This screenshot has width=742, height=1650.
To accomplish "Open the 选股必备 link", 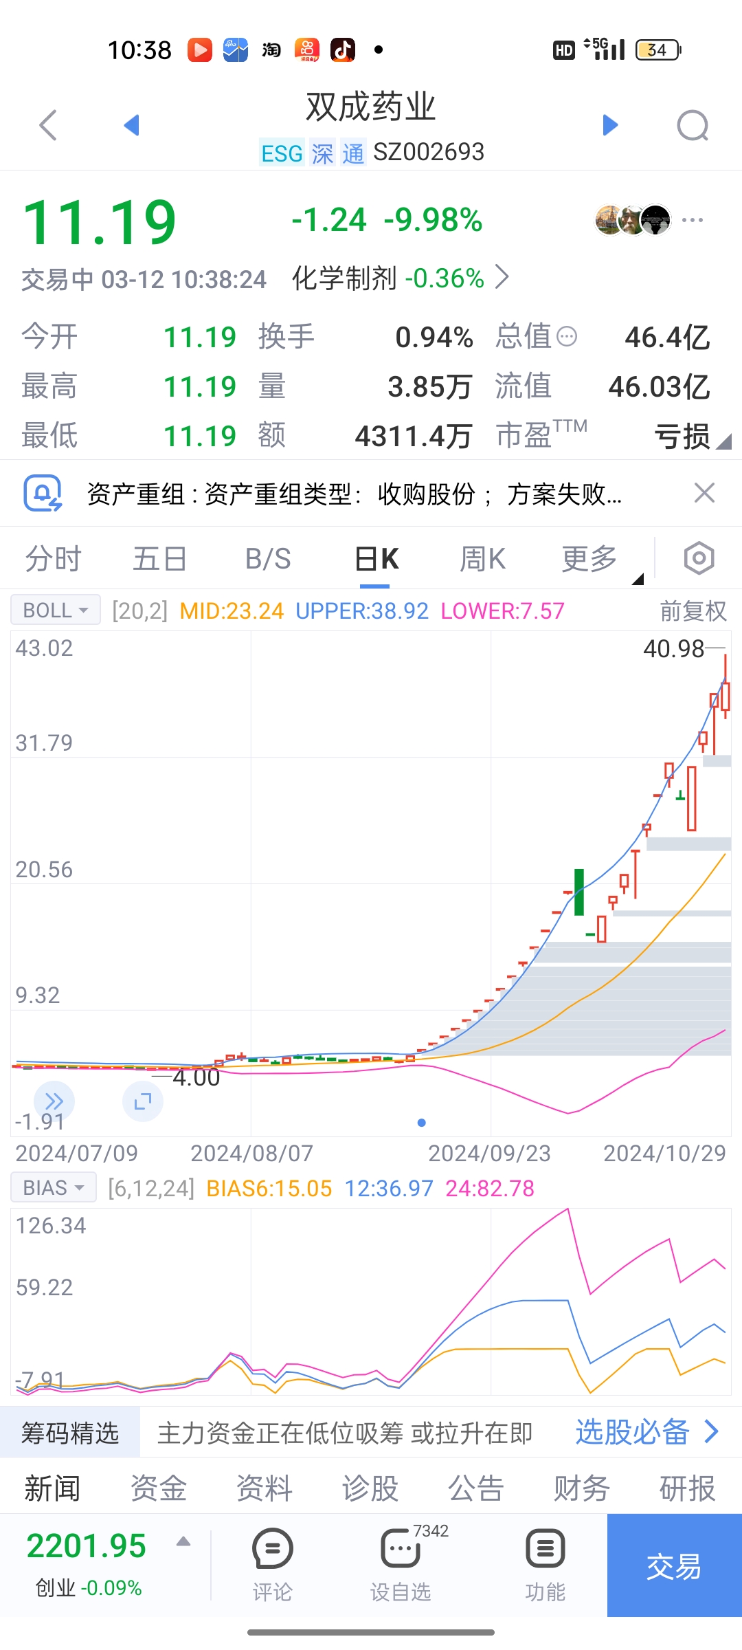I will click(x=647, y=1432).
